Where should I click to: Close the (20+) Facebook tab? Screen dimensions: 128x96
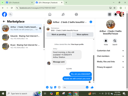point(32,3)
